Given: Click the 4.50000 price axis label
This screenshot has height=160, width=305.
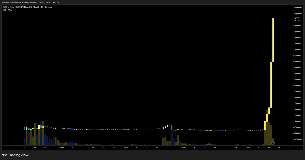Looking at the screenshot, I should (297, 80).
